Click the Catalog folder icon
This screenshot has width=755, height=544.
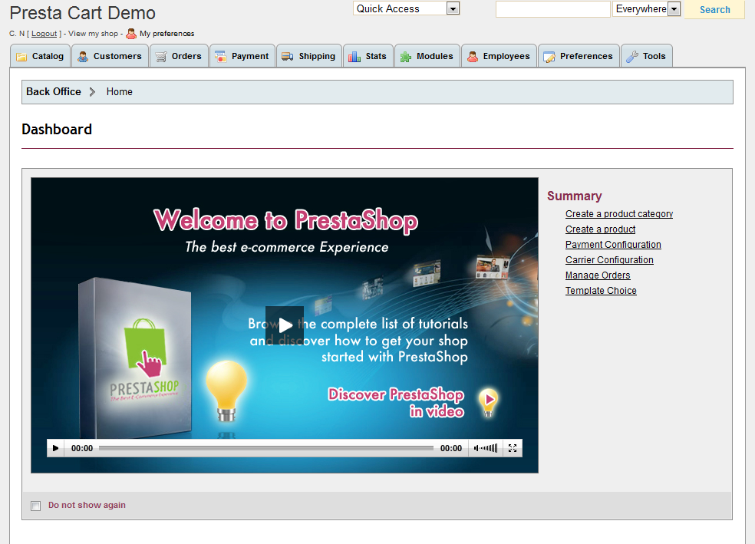(x=21, y=57)
